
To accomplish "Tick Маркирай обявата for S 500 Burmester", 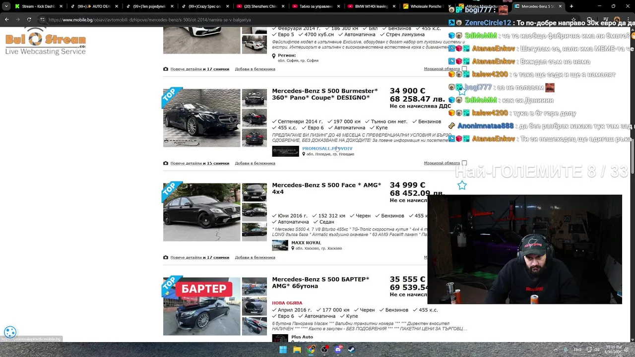I will pyautogui.click(x=464, y=163).
